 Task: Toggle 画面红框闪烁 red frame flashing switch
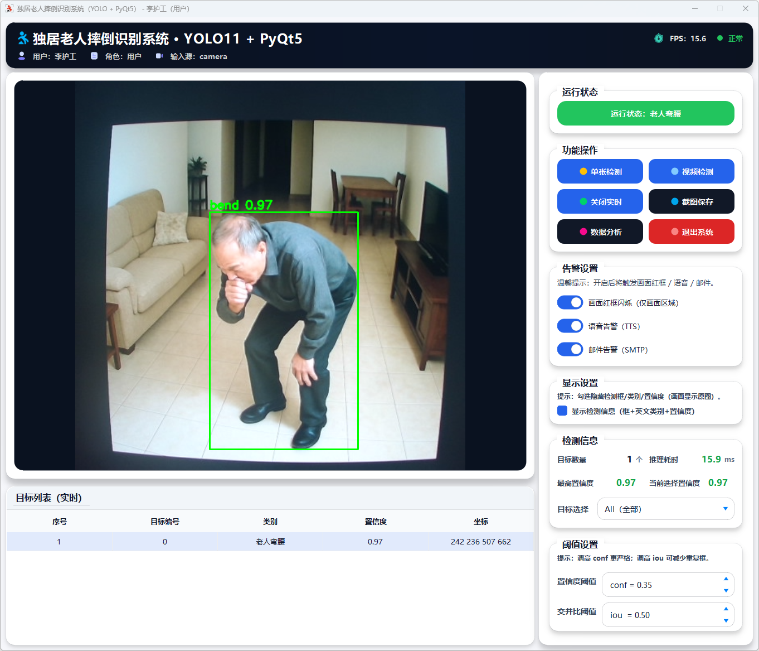point(570,302)
